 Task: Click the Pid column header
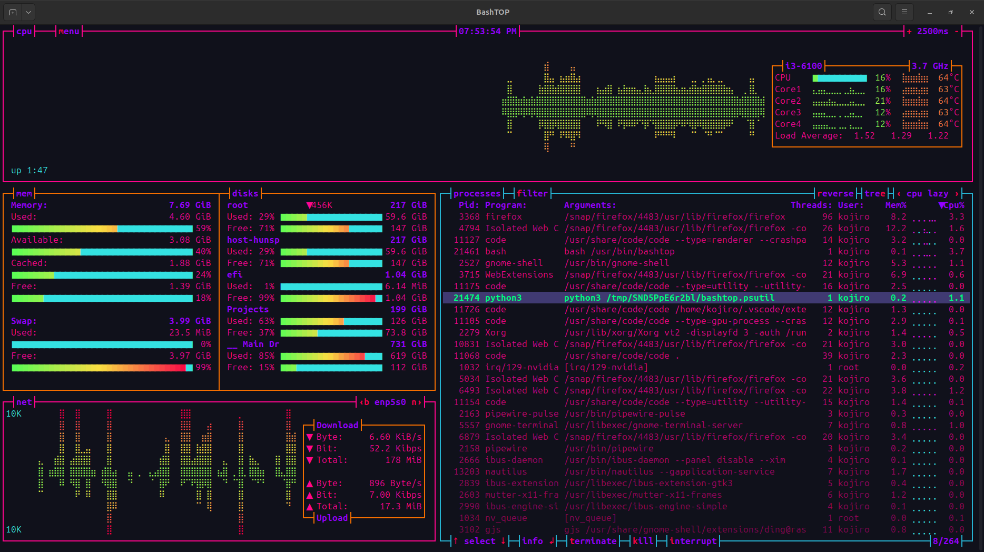pyautogui.click(x=469, y=205)
